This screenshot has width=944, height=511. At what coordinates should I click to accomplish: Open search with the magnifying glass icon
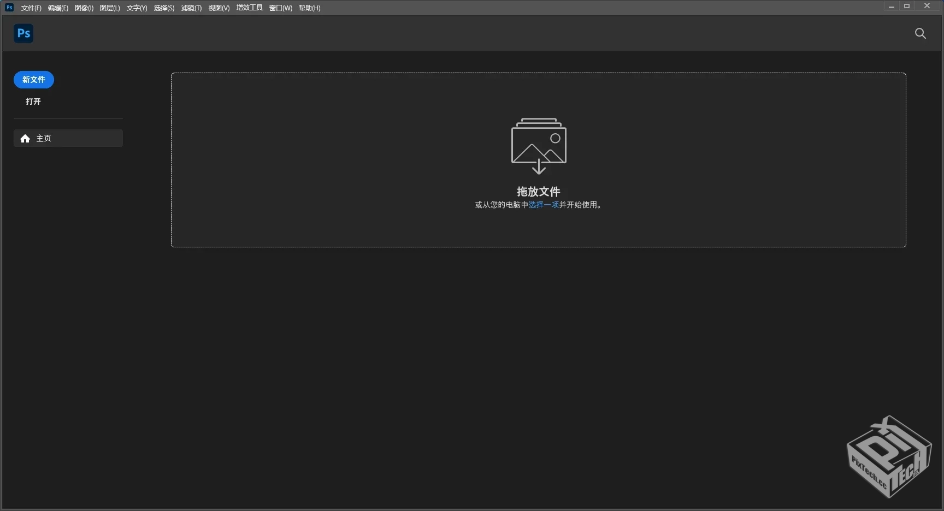(921, 33)
